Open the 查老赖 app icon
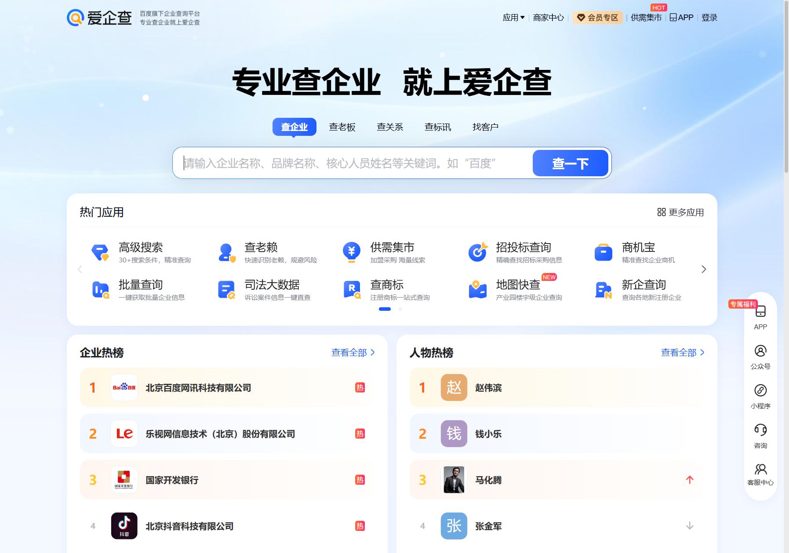The image size is (789, 553). (x=226, y=252)
